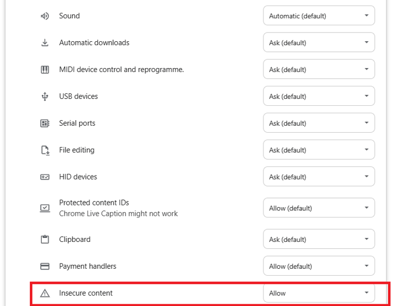Click the Clipboard icon

(45, 239)
